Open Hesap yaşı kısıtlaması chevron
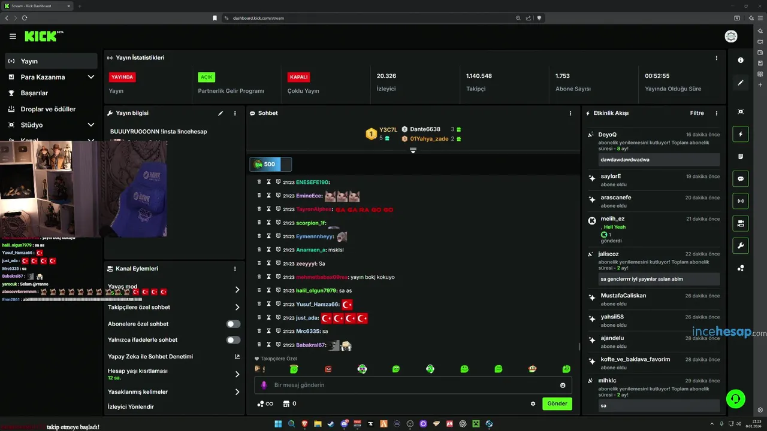 pos(237,374)
